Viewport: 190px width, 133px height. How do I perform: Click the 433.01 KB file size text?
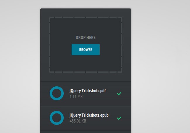(x=78, y=121)
